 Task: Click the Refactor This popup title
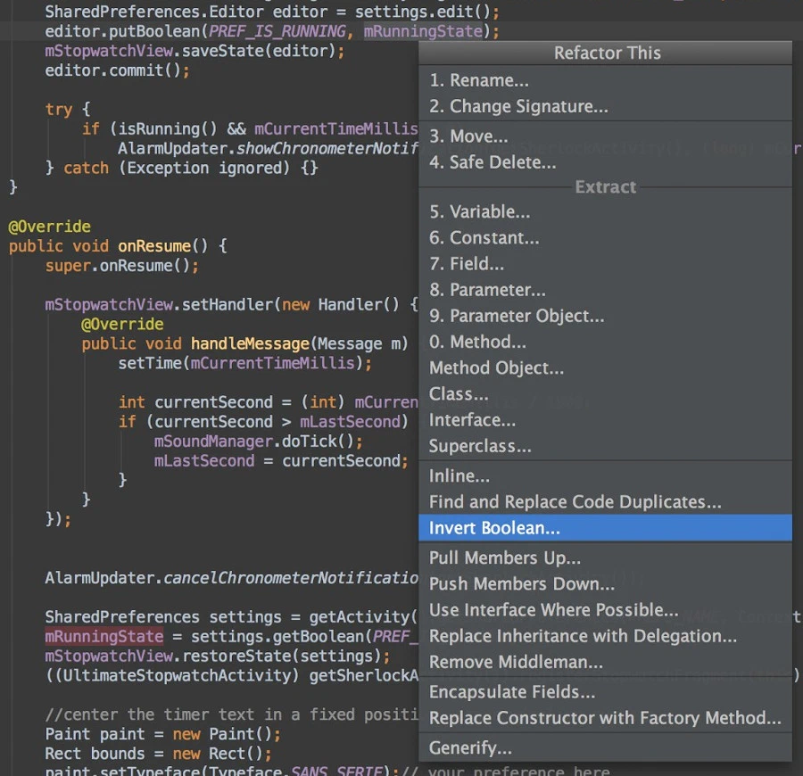click(607, 53)
